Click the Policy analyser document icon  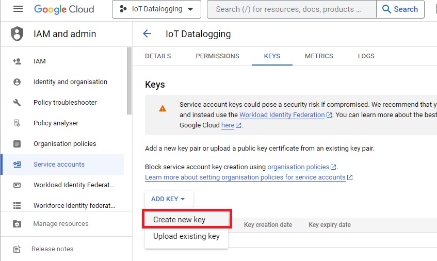17,123
